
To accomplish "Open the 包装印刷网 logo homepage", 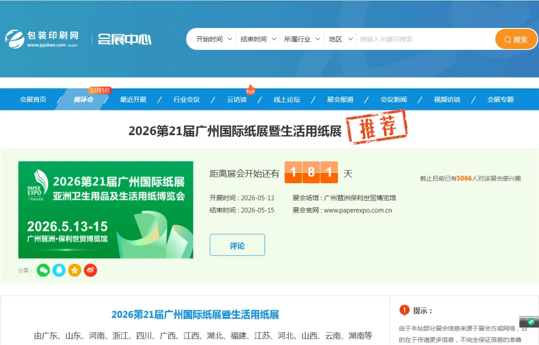I will click(x=42, y=39).
